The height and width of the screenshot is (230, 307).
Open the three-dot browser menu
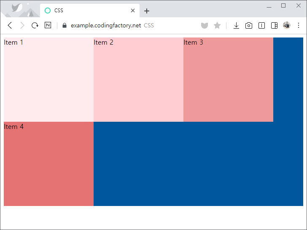pyautogui.click(x=299, y=25)
